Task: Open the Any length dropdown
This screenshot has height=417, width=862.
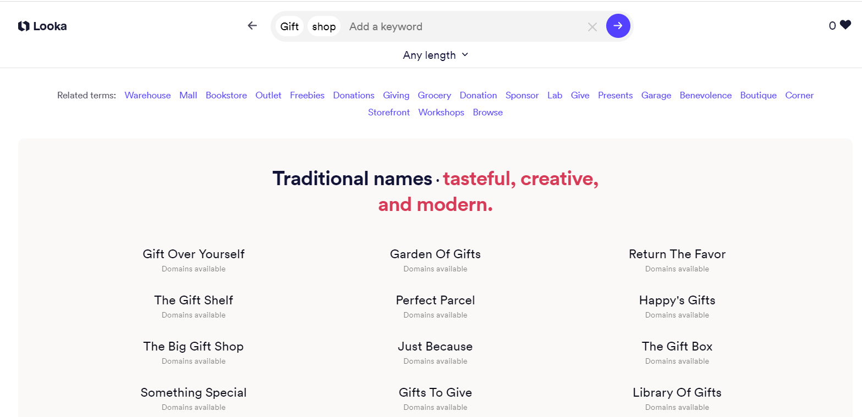Action: (435, 55)
